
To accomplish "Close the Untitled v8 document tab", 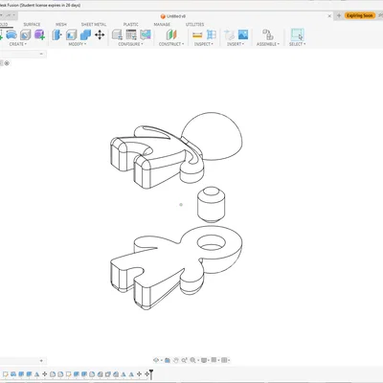I will [329, 15].
